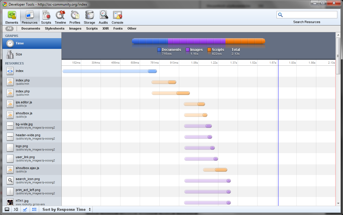Screen dimensions: 343x215
Task: Select the Size graph option
Action: [19, 54]
